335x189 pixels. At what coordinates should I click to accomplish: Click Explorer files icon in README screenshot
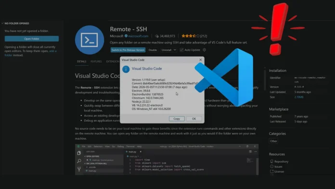[x=79, y=153]
